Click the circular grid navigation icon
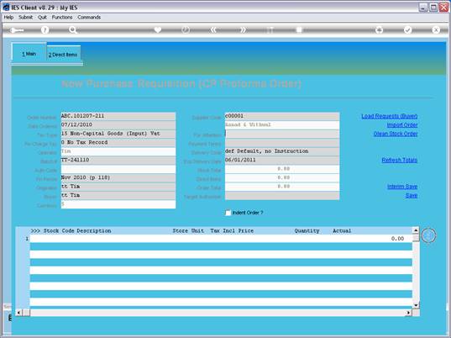 click(428, 235)
